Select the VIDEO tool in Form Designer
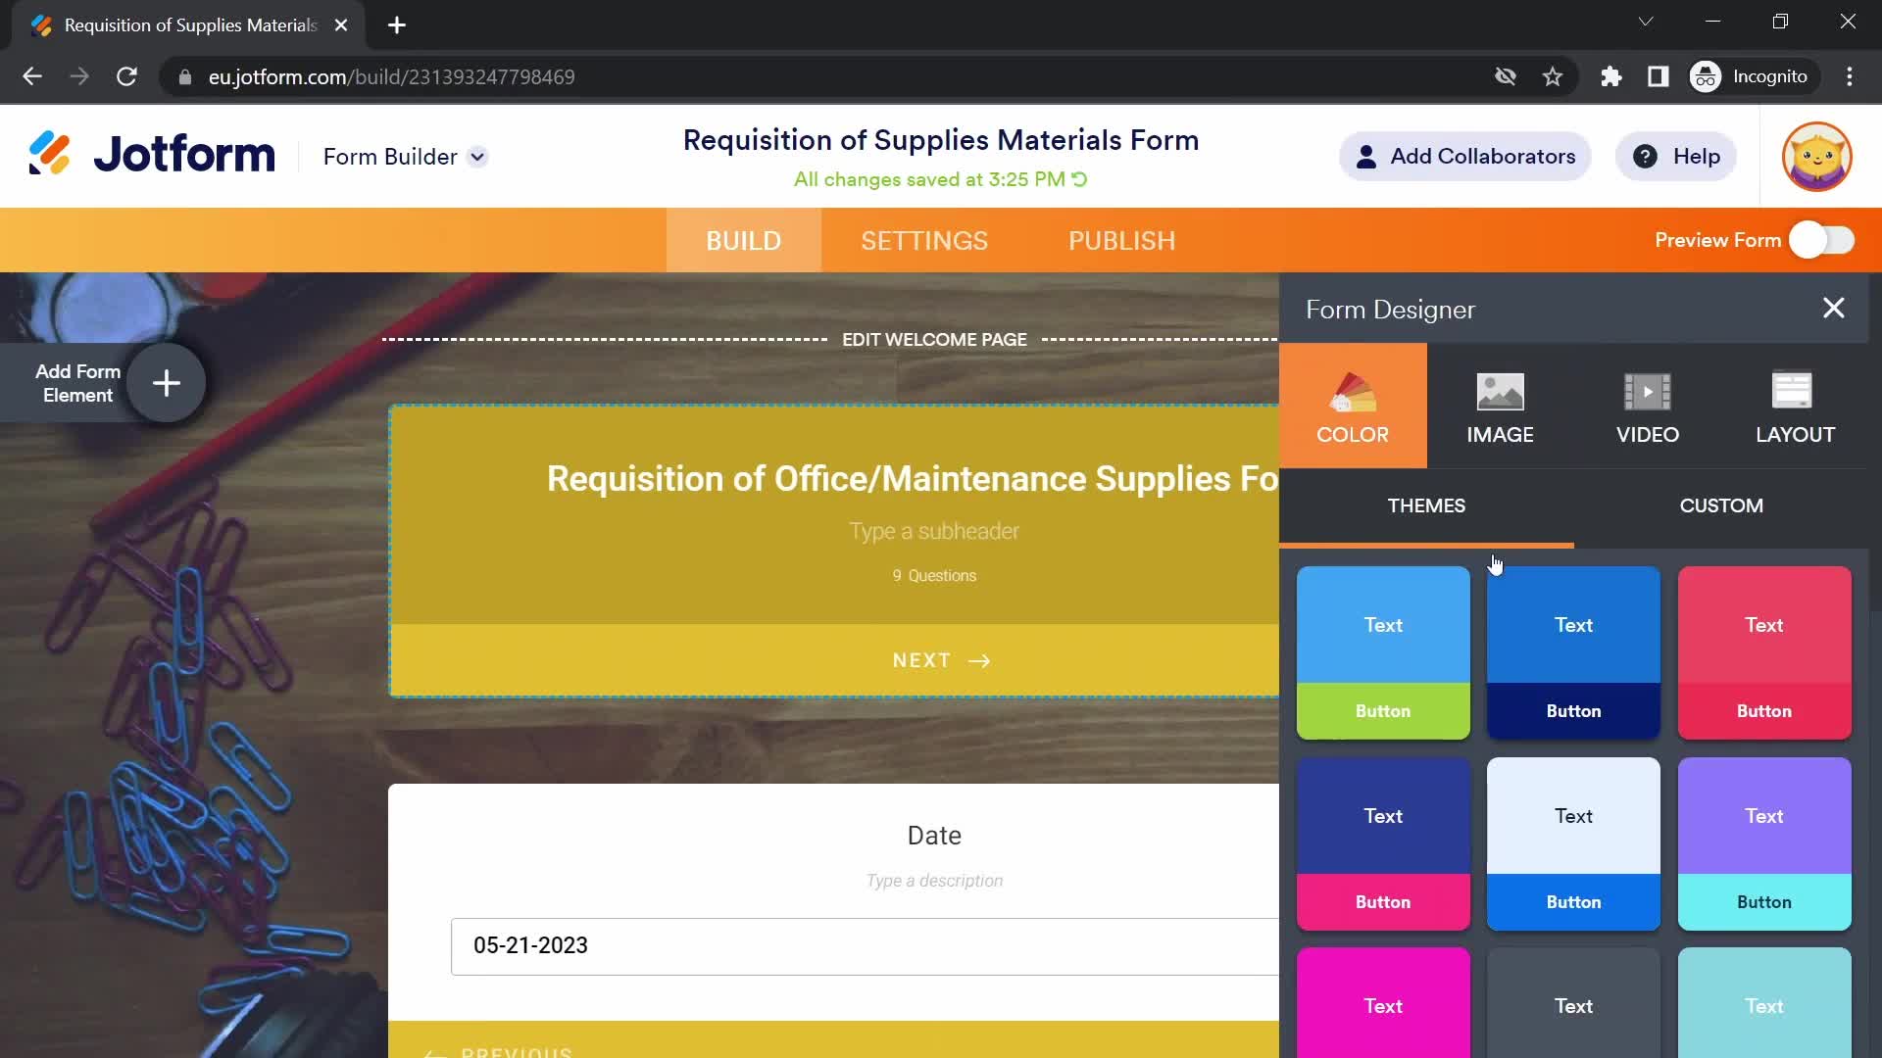 point(1648,405)
